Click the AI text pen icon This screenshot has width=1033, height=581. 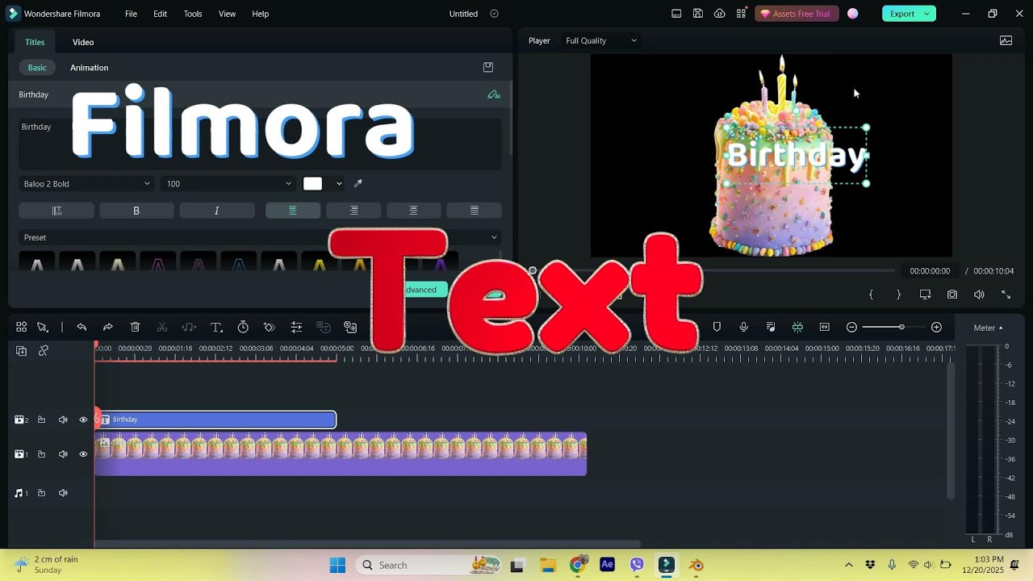tap(494, 94)
